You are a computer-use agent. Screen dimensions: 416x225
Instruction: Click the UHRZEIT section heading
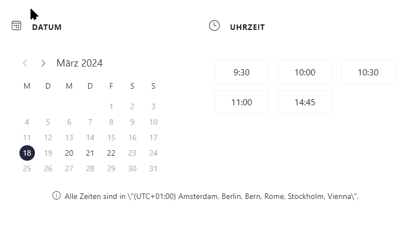tap(247, 27)
